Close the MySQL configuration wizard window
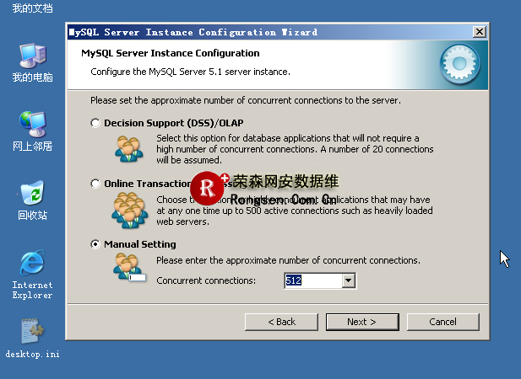 (x=480, y=32)
